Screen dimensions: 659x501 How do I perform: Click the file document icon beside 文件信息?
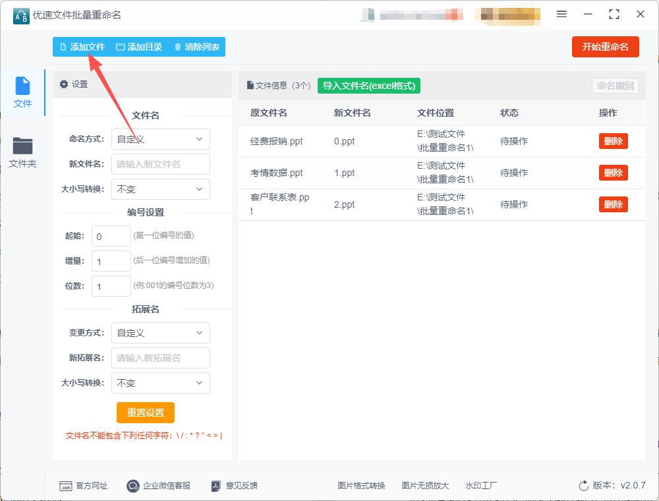[x=250, y=85]
